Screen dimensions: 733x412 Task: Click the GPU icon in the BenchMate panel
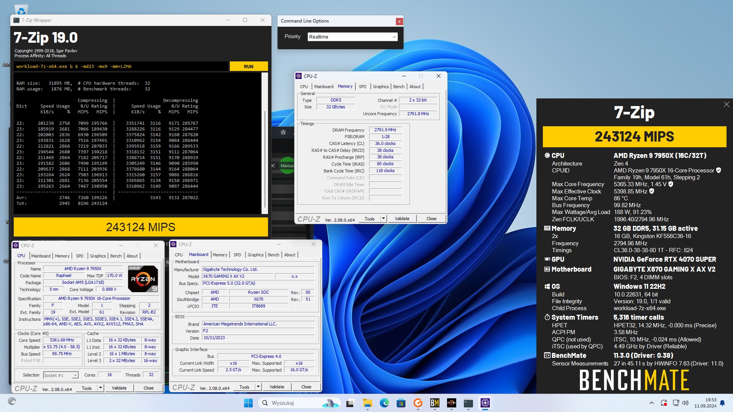pyautogui.click(x=547, y=259)
